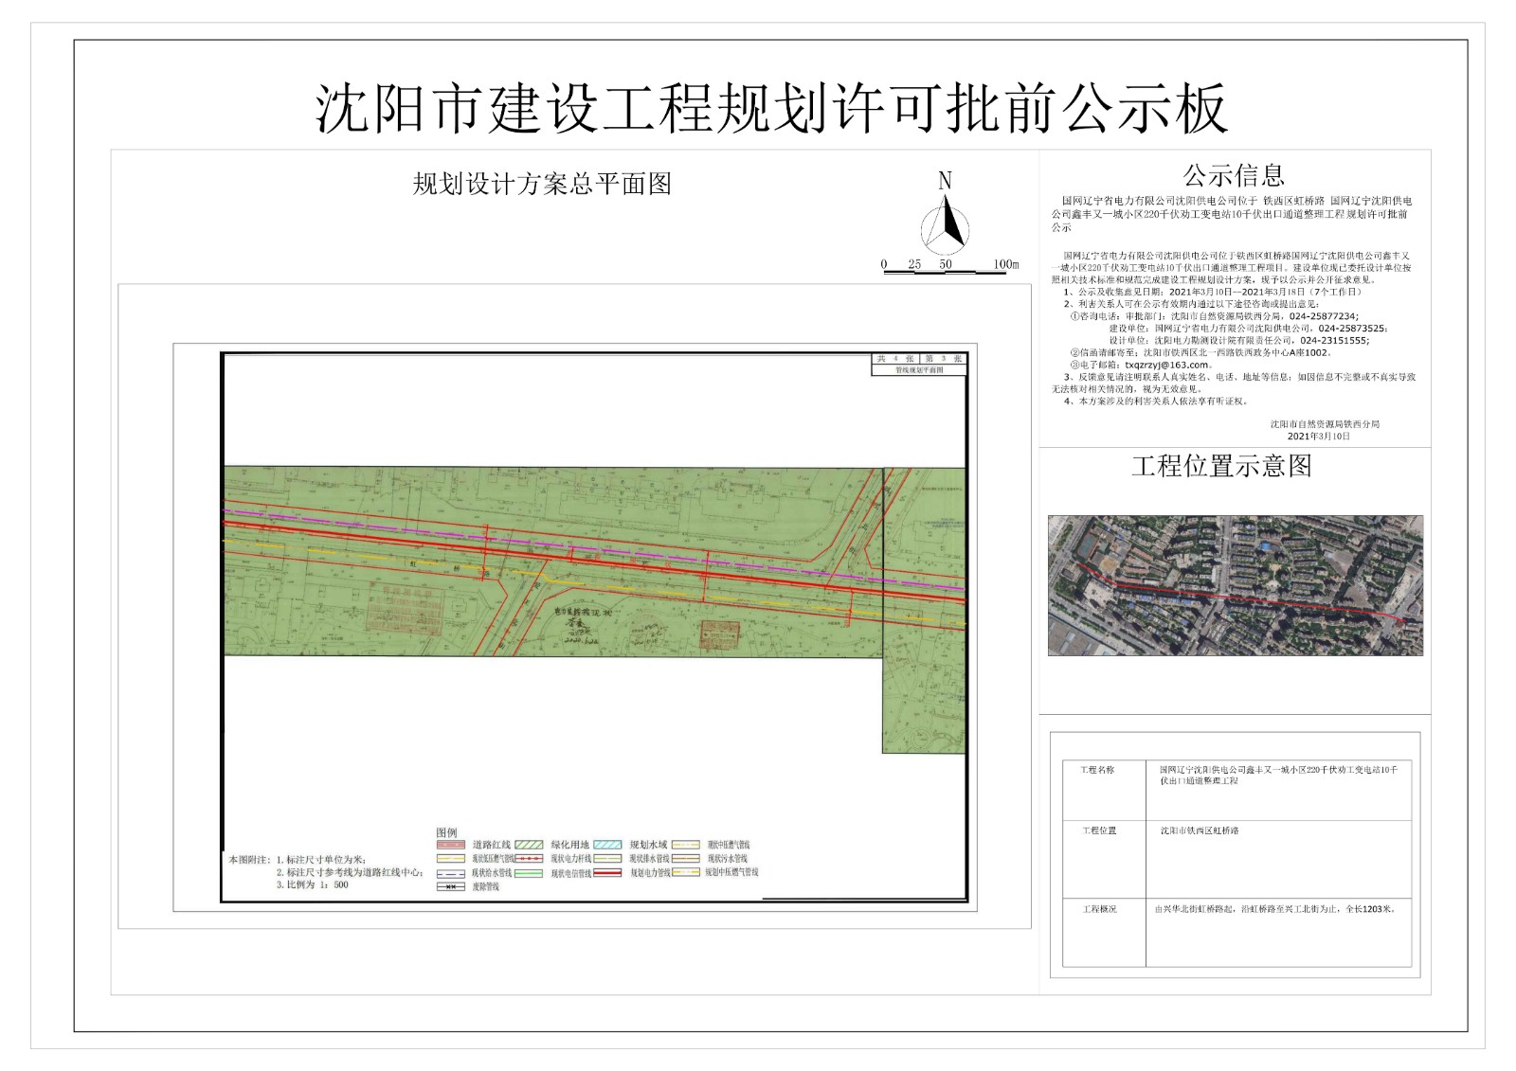Click the 规划水域 blue hatch legend symbol

point(606,845)
